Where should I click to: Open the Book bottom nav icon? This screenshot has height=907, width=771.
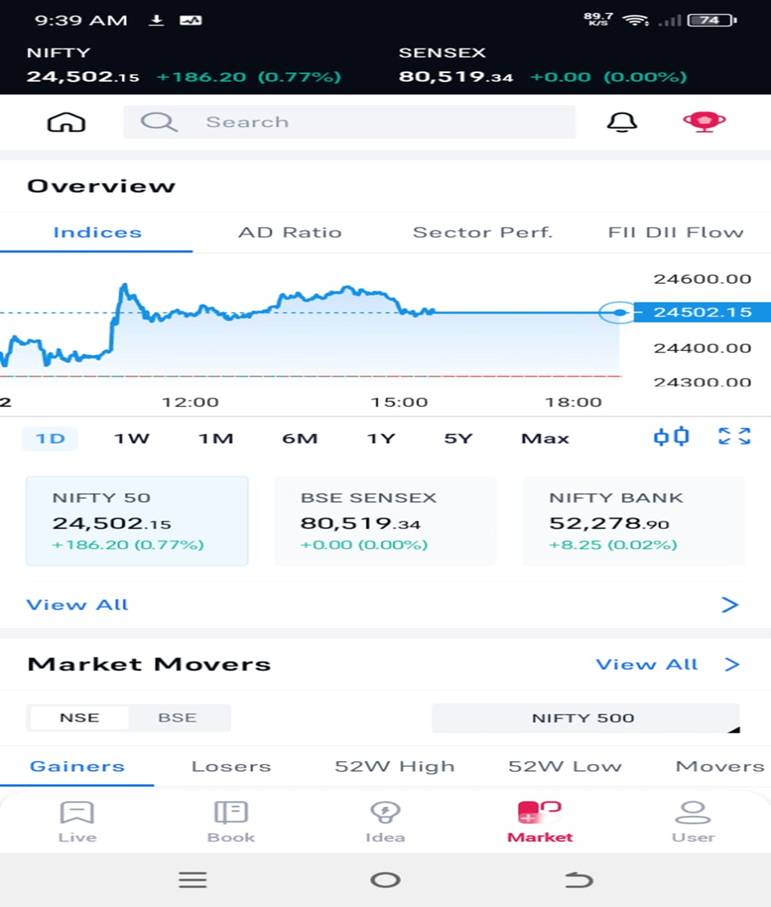click(x=230, y=813)
